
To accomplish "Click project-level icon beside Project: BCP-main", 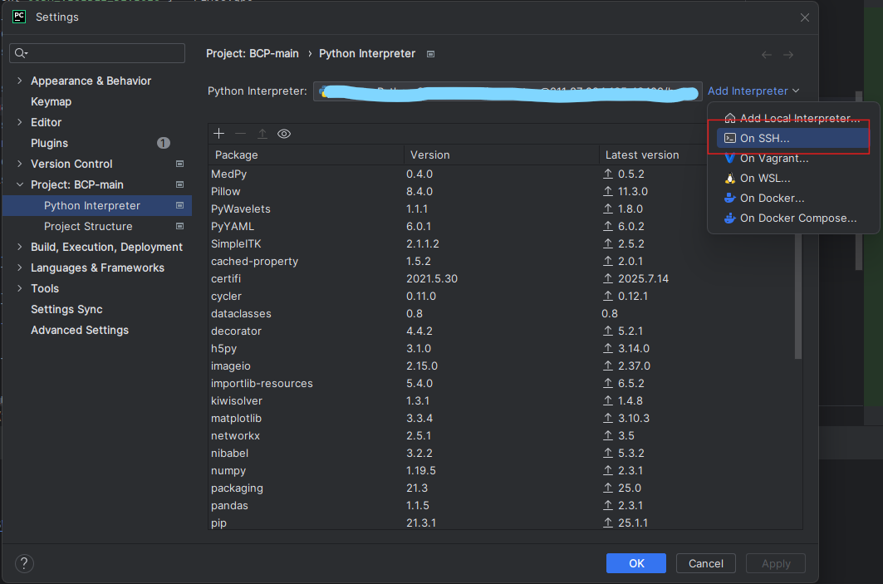I will 179,184.
